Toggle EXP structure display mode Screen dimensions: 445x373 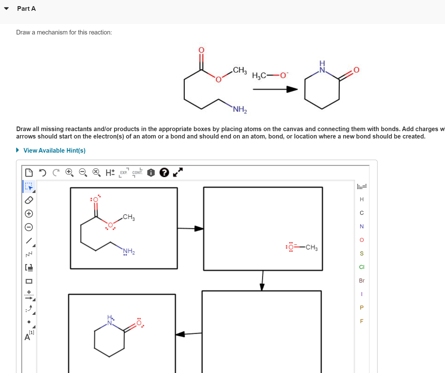(x=123, y=173)
